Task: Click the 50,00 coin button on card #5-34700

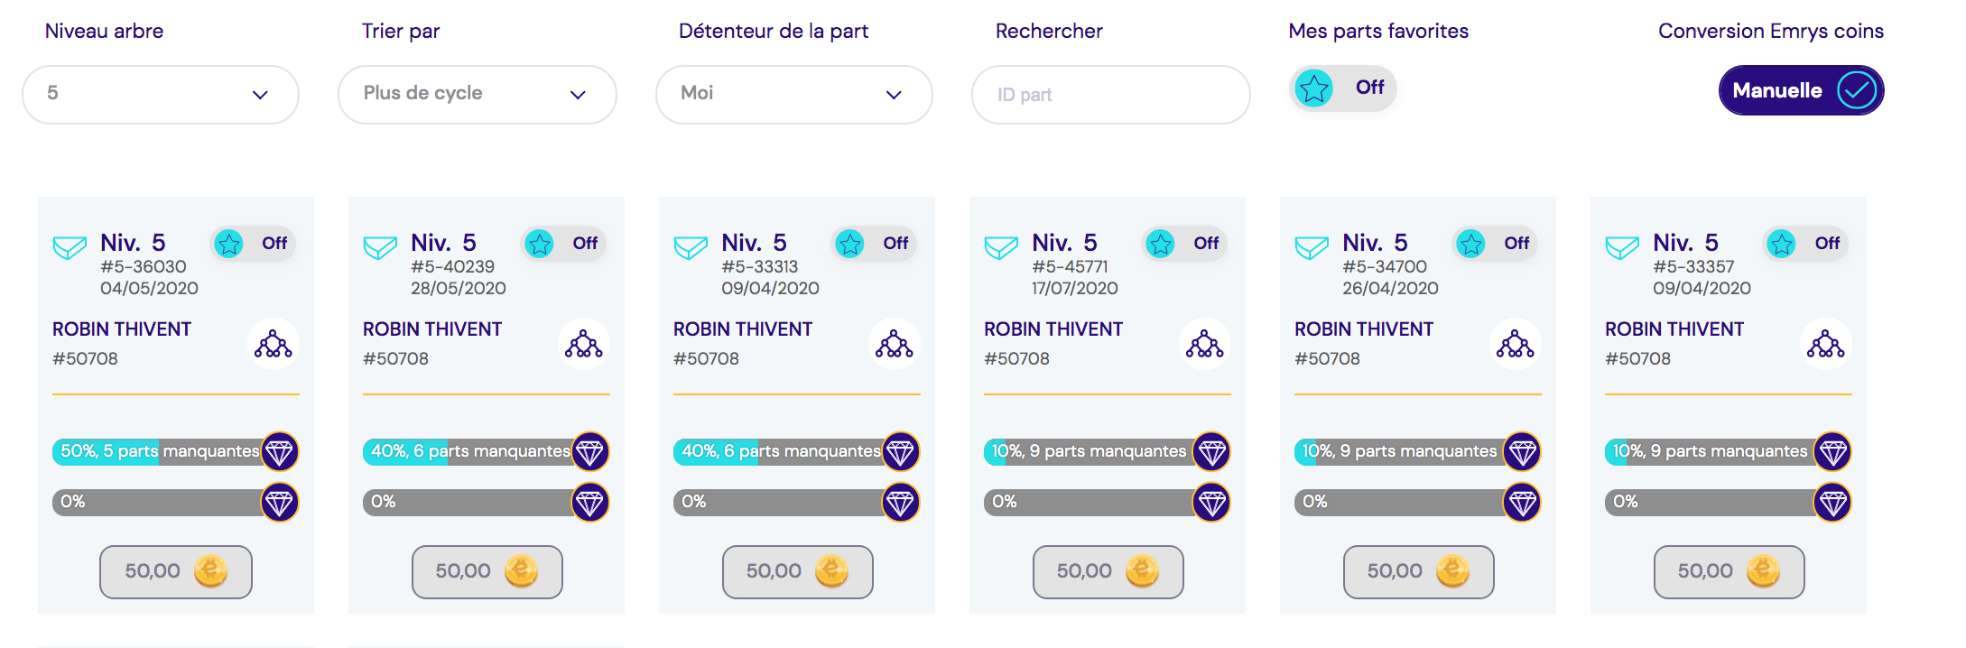Action: point(1419,571)
